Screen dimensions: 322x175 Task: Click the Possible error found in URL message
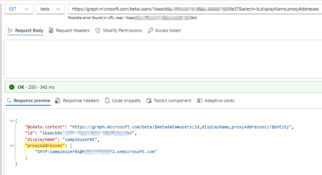click(x=132, y=18)
